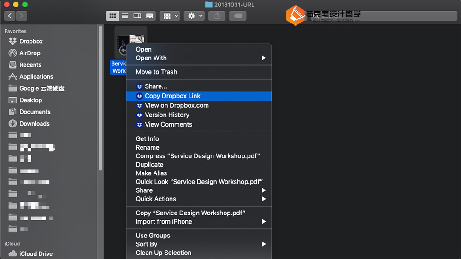The image size is (461, 259).
Task: Quick Look Service Design Workshop.pdf
Action: point(199,182)
